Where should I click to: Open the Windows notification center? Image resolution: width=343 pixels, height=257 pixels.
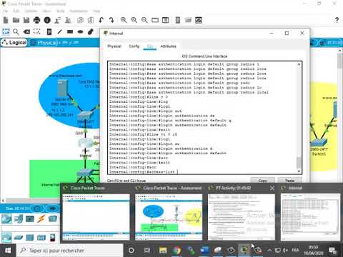(x=332, y=251)
